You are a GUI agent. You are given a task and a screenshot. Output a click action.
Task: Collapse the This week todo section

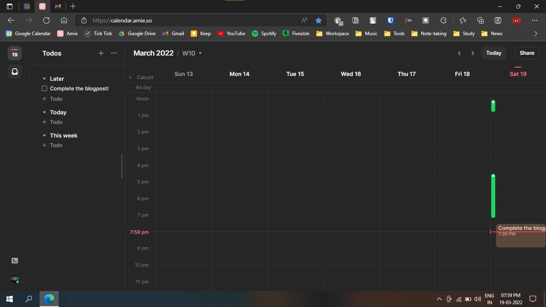click(x=44, y=136)
